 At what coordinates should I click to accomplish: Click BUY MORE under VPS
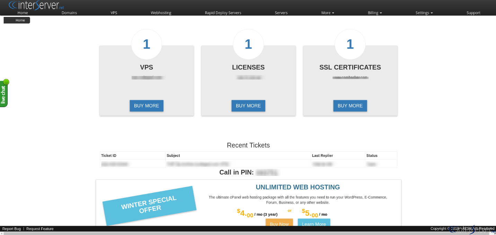[147, 106]
